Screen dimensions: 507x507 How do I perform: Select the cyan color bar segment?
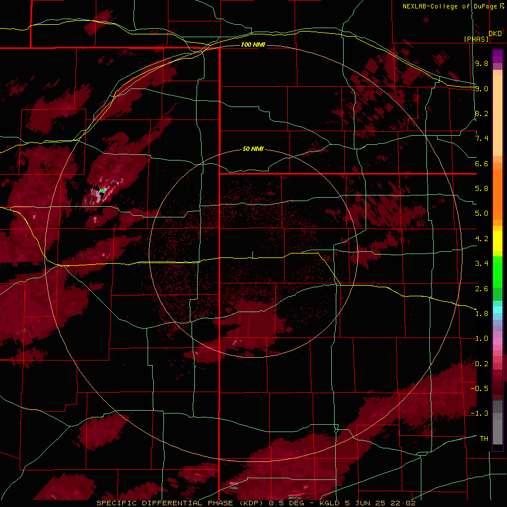pyautogui.click(x=497, y=310)
